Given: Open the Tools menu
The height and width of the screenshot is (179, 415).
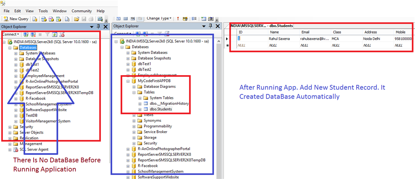Looking at the screenshot, I should (43, 11).
